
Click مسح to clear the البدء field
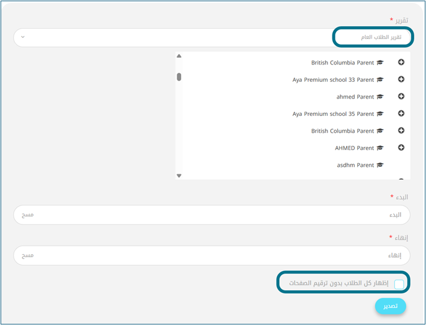pyautogui.click(x=28, y=215)
